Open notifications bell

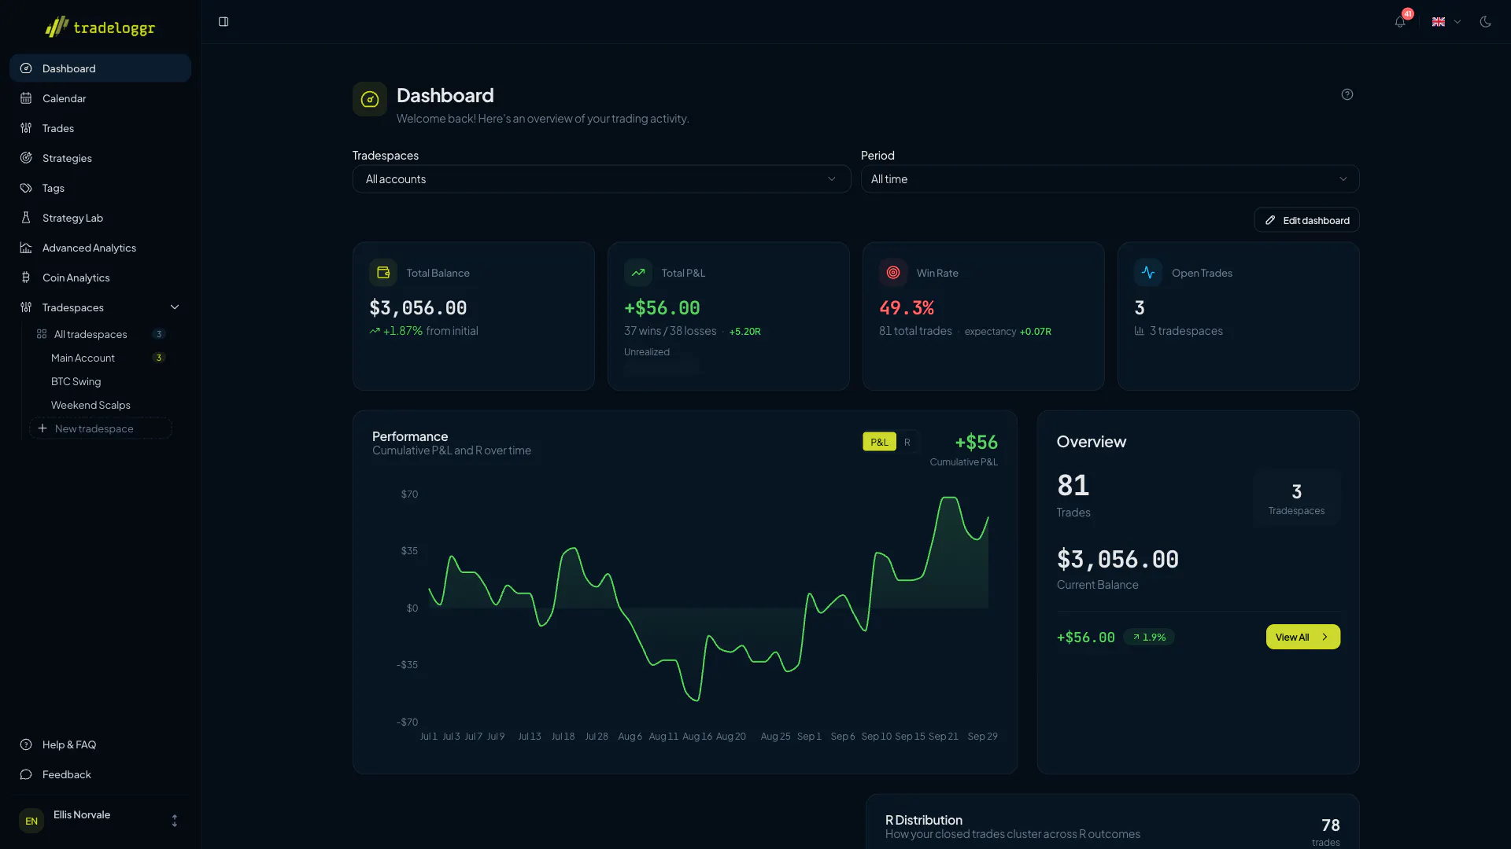(1400, 22)
